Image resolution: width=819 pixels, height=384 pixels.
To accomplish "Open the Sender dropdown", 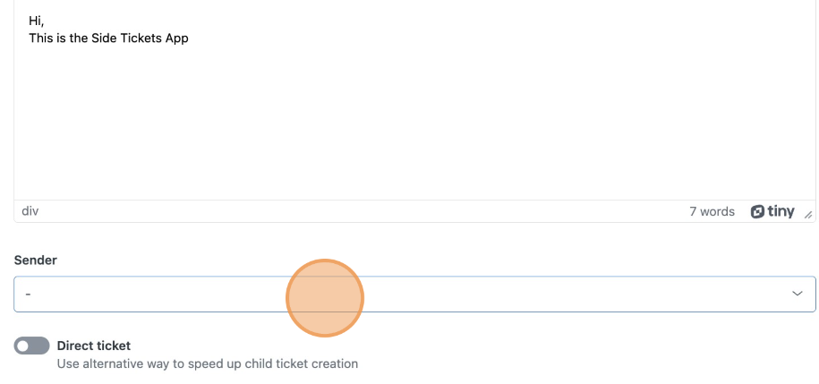I will point(414,294).
